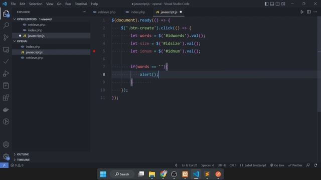Open the Run menu
Viewport: 321px width, 180px height.
(x=68, y=4)
